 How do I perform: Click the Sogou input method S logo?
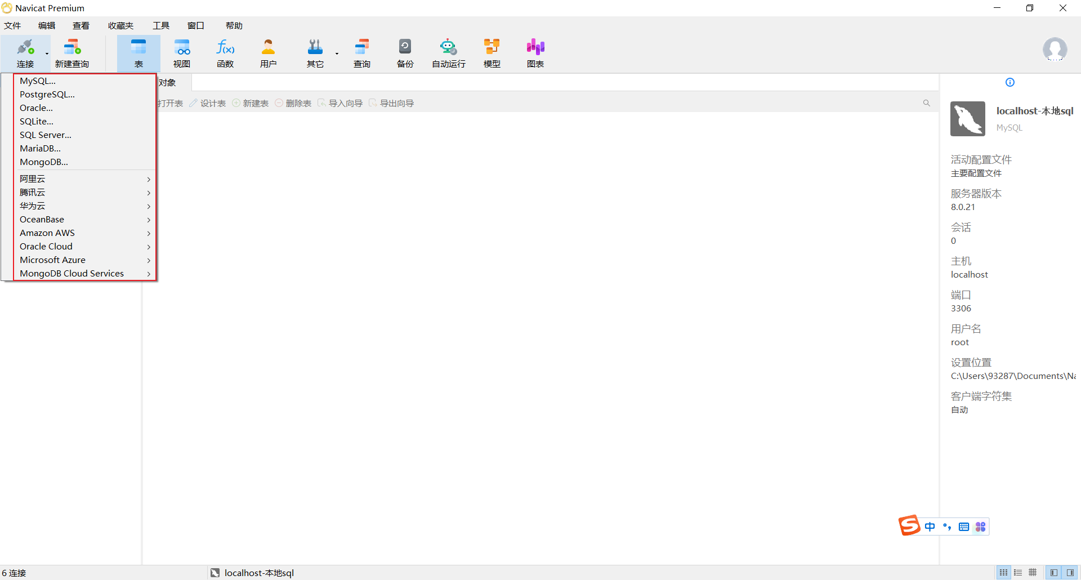pos(909,525)
